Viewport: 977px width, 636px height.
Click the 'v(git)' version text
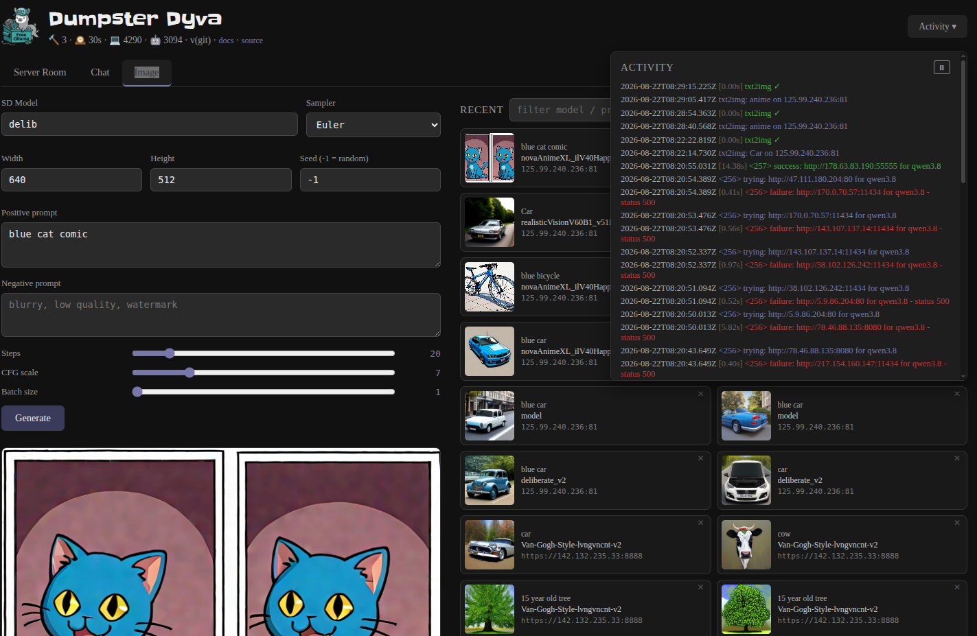[200, 40]
